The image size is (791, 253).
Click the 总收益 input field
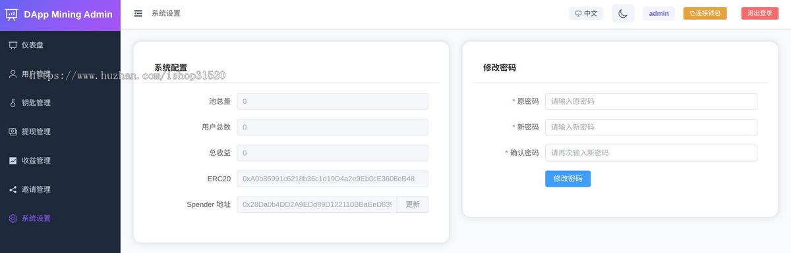click(x=332, y=153)
